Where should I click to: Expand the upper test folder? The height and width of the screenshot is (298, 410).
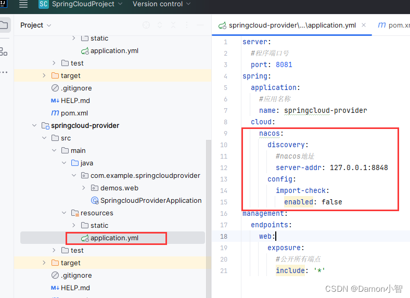54,63
